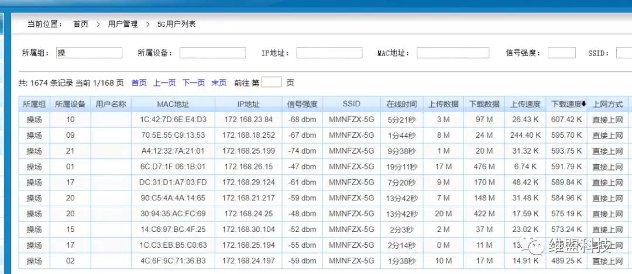Sort by 信号强度 column header
The width and height of the screenshot is (632, 274).
point(303,104)
